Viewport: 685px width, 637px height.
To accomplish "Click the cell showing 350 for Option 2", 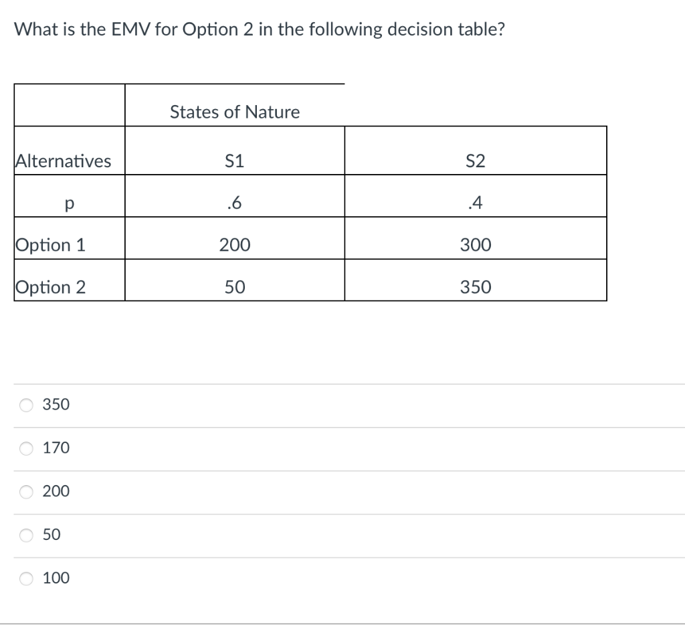I will pos(476,287).
